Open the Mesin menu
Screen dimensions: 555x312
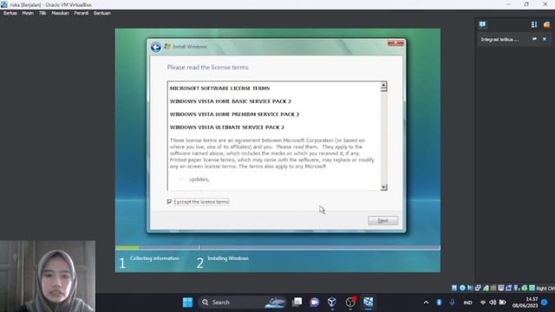click(x=28, y=13)
